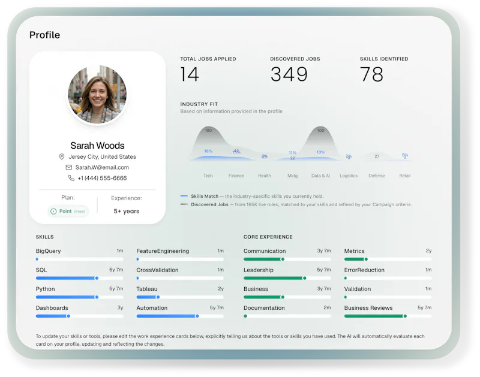Click the Business experience bar

(x=287, y=297)
